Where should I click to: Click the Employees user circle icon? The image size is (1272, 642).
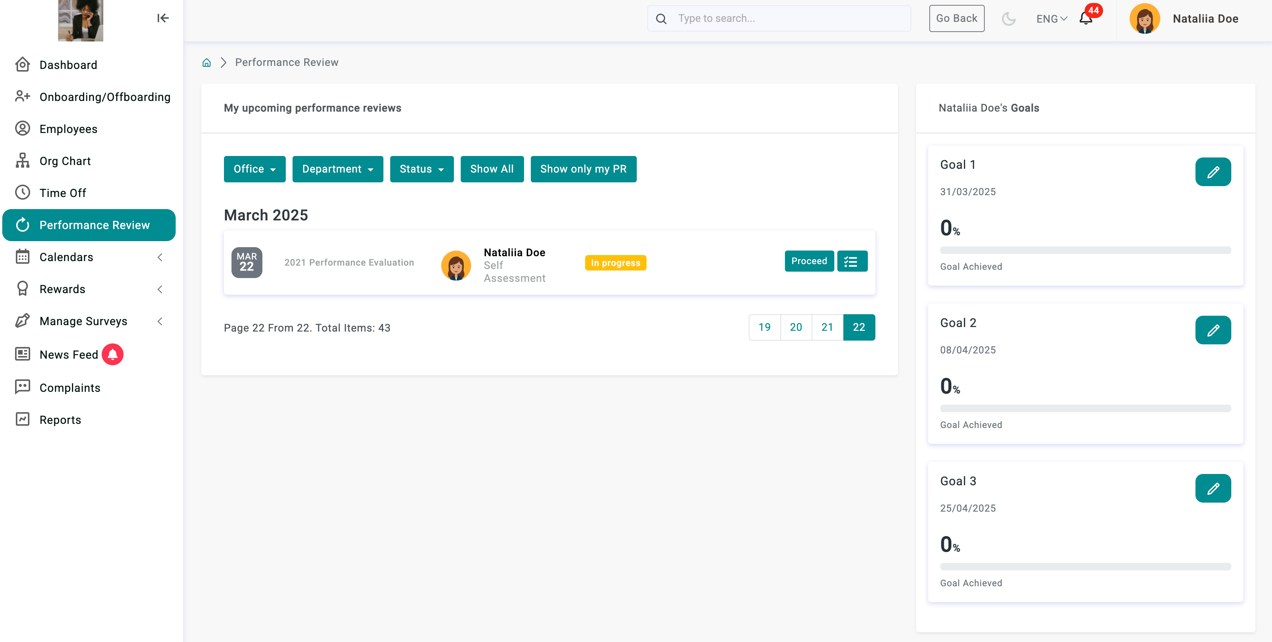point(23,128)
